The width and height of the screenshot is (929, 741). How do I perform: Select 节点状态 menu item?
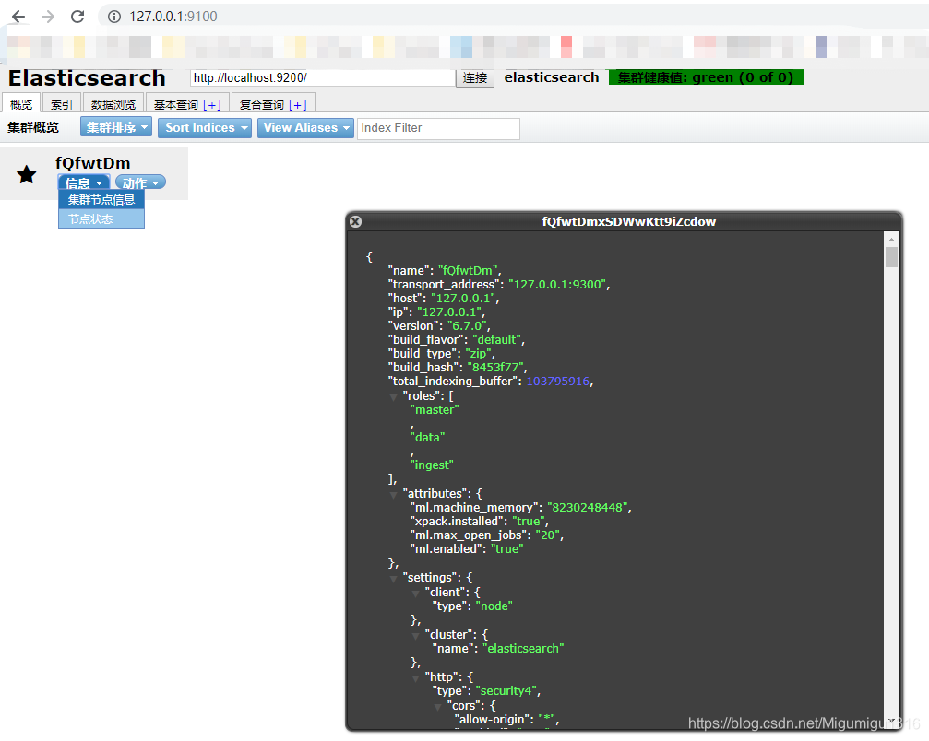point(101,219)
